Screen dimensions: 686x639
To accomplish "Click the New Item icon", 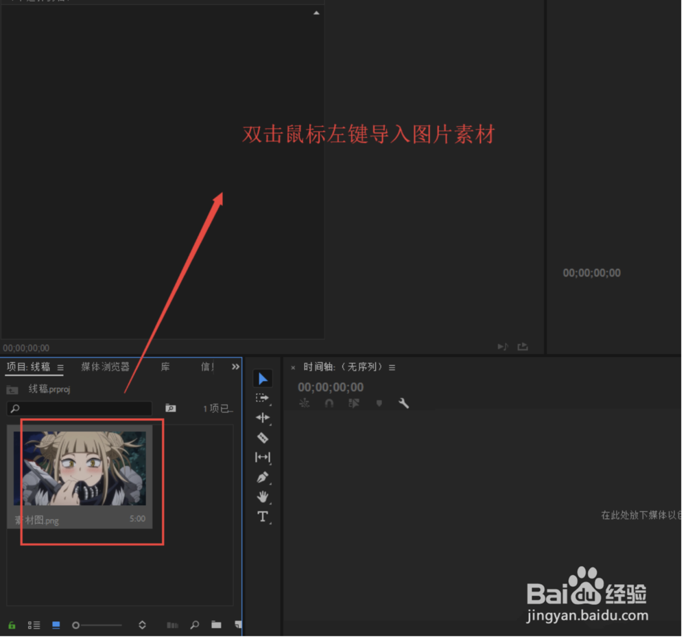I will (238, 625).
